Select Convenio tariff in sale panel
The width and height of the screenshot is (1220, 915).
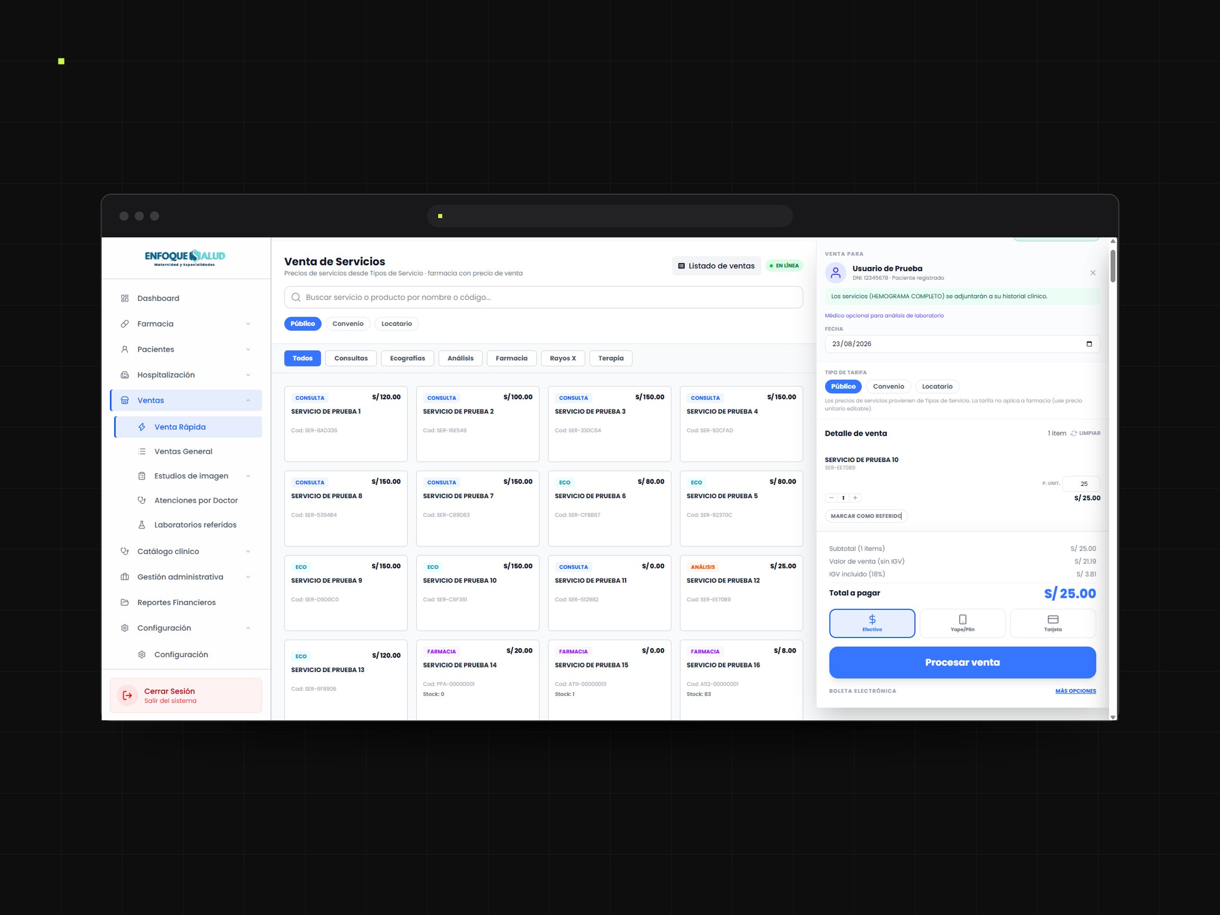[888, 387]
